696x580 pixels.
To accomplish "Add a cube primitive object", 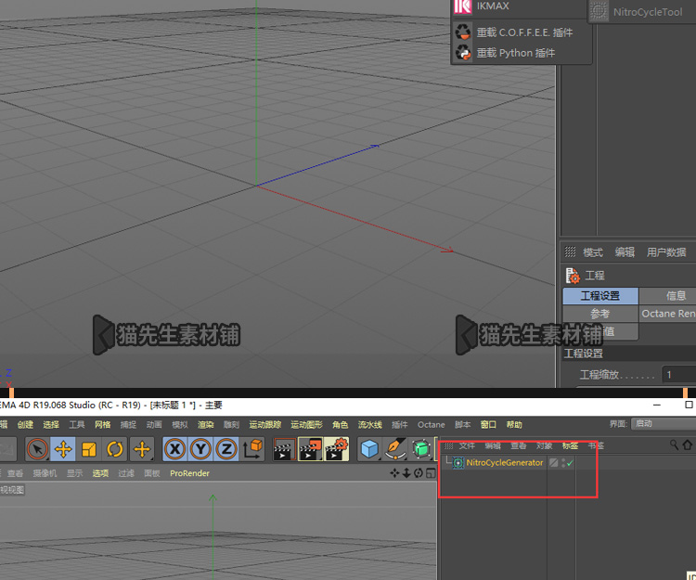I will pyautogui.click(x=369, y=449).
